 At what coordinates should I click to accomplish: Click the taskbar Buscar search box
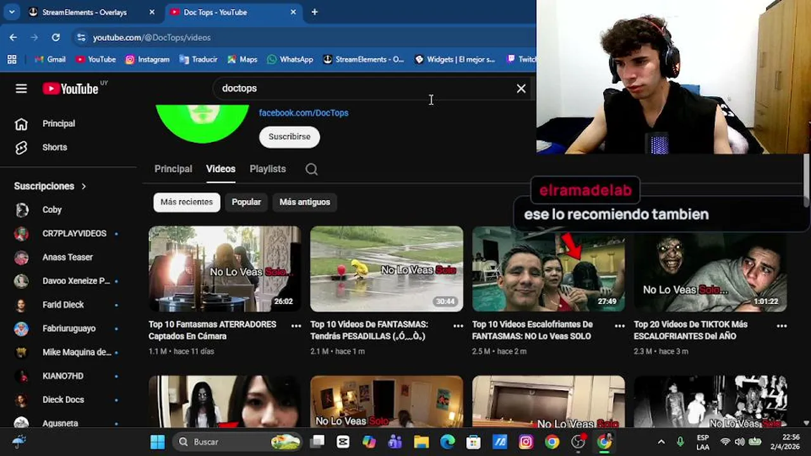pos(238,442)
